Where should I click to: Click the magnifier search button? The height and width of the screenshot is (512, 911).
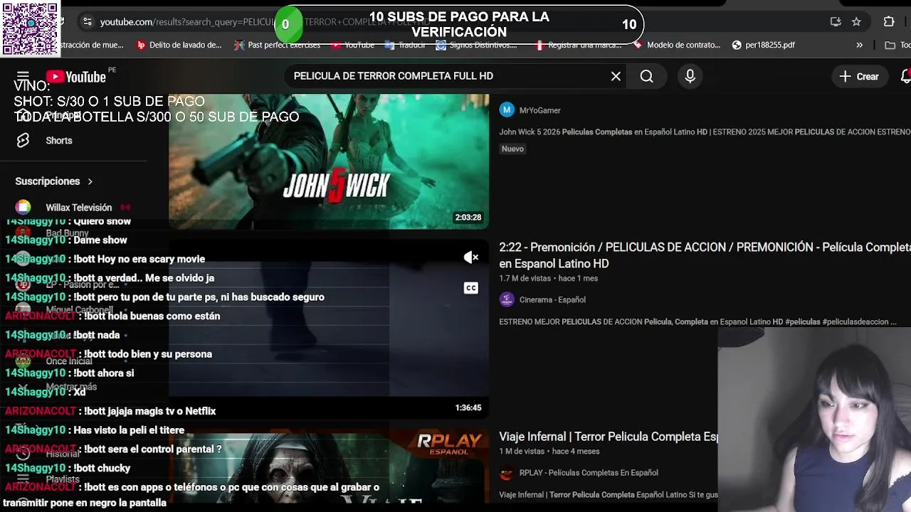pos(646,76)
